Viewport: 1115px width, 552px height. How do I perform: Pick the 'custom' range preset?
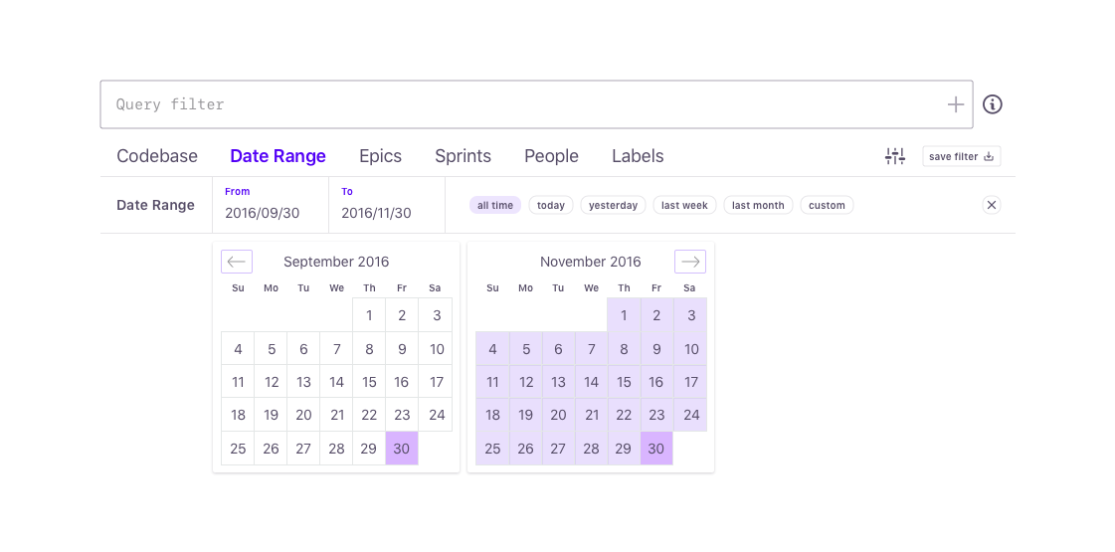(827, 206)
